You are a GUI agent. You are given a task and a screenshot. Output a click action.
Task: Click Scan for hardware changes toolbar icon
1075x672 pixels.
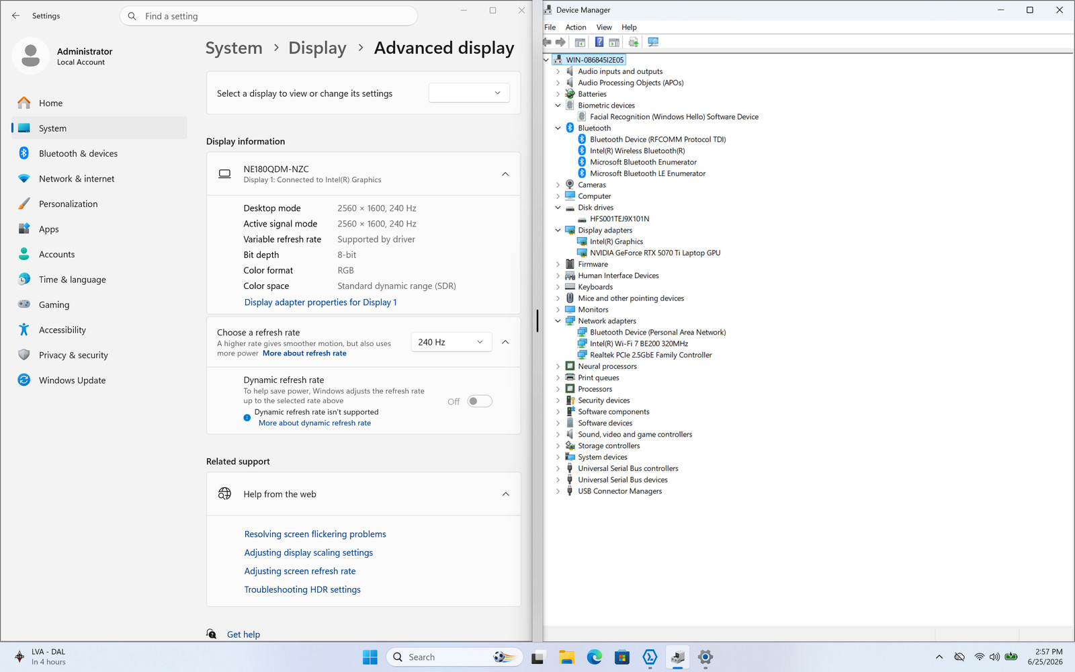(653, 42)
